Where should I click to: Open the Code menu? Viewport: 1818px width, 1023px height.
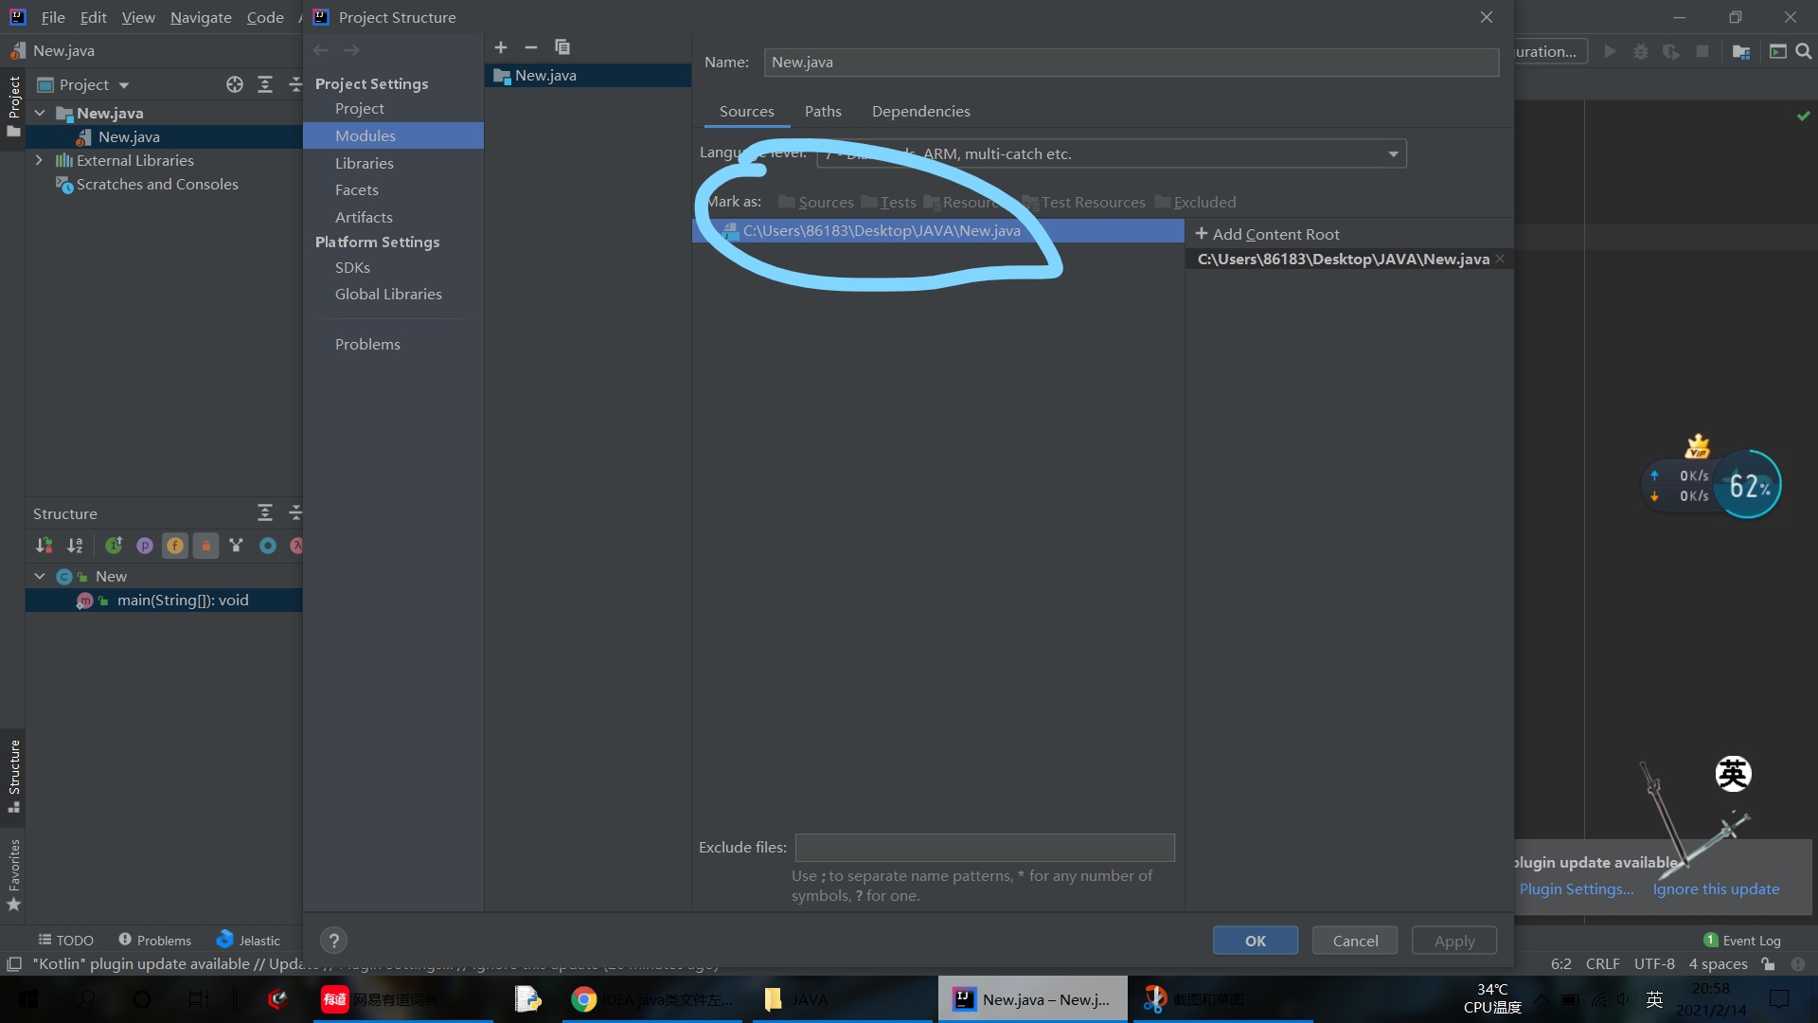[x=265, y=17]
